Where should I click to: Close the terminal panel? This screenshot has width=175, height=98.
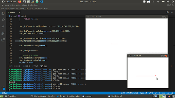click(172, 66)
